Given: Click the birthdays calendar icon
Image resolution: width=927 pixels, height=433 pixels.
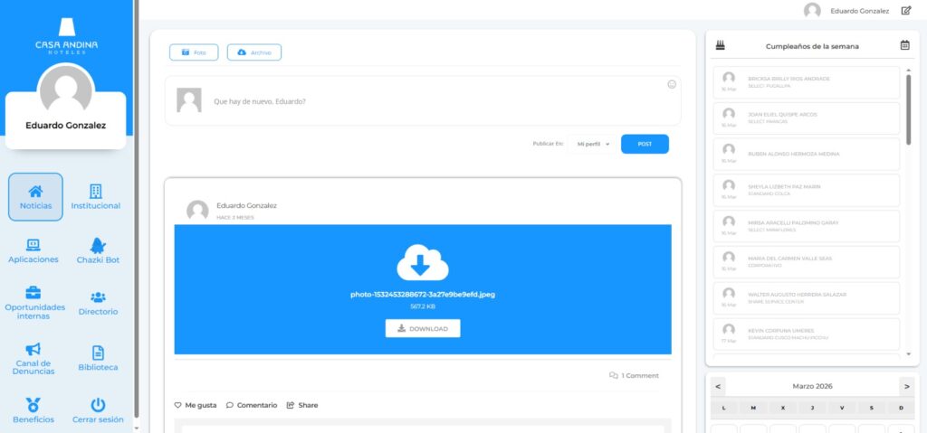Looking at the screenshot, I should click(x=904, y=45).
